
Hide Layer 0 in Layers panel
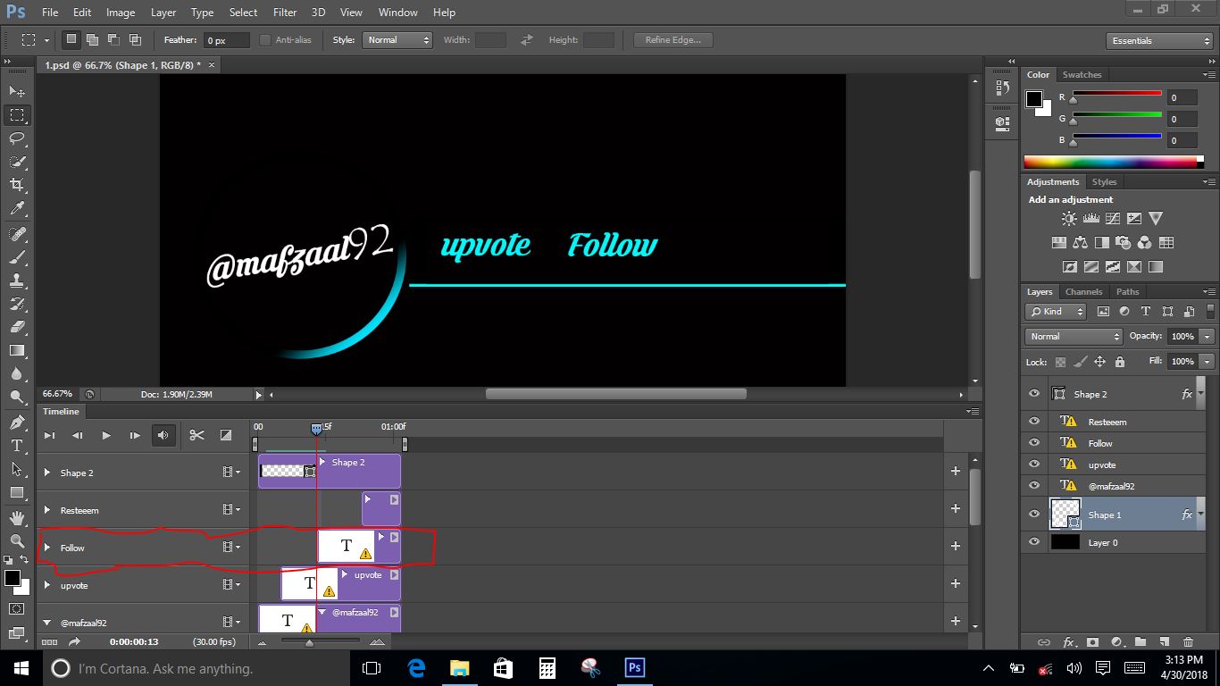[x=1034, y=542]
